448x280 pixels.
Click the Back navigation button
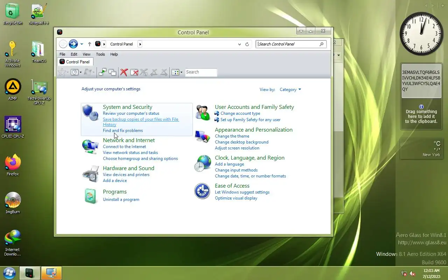point(63,44)
